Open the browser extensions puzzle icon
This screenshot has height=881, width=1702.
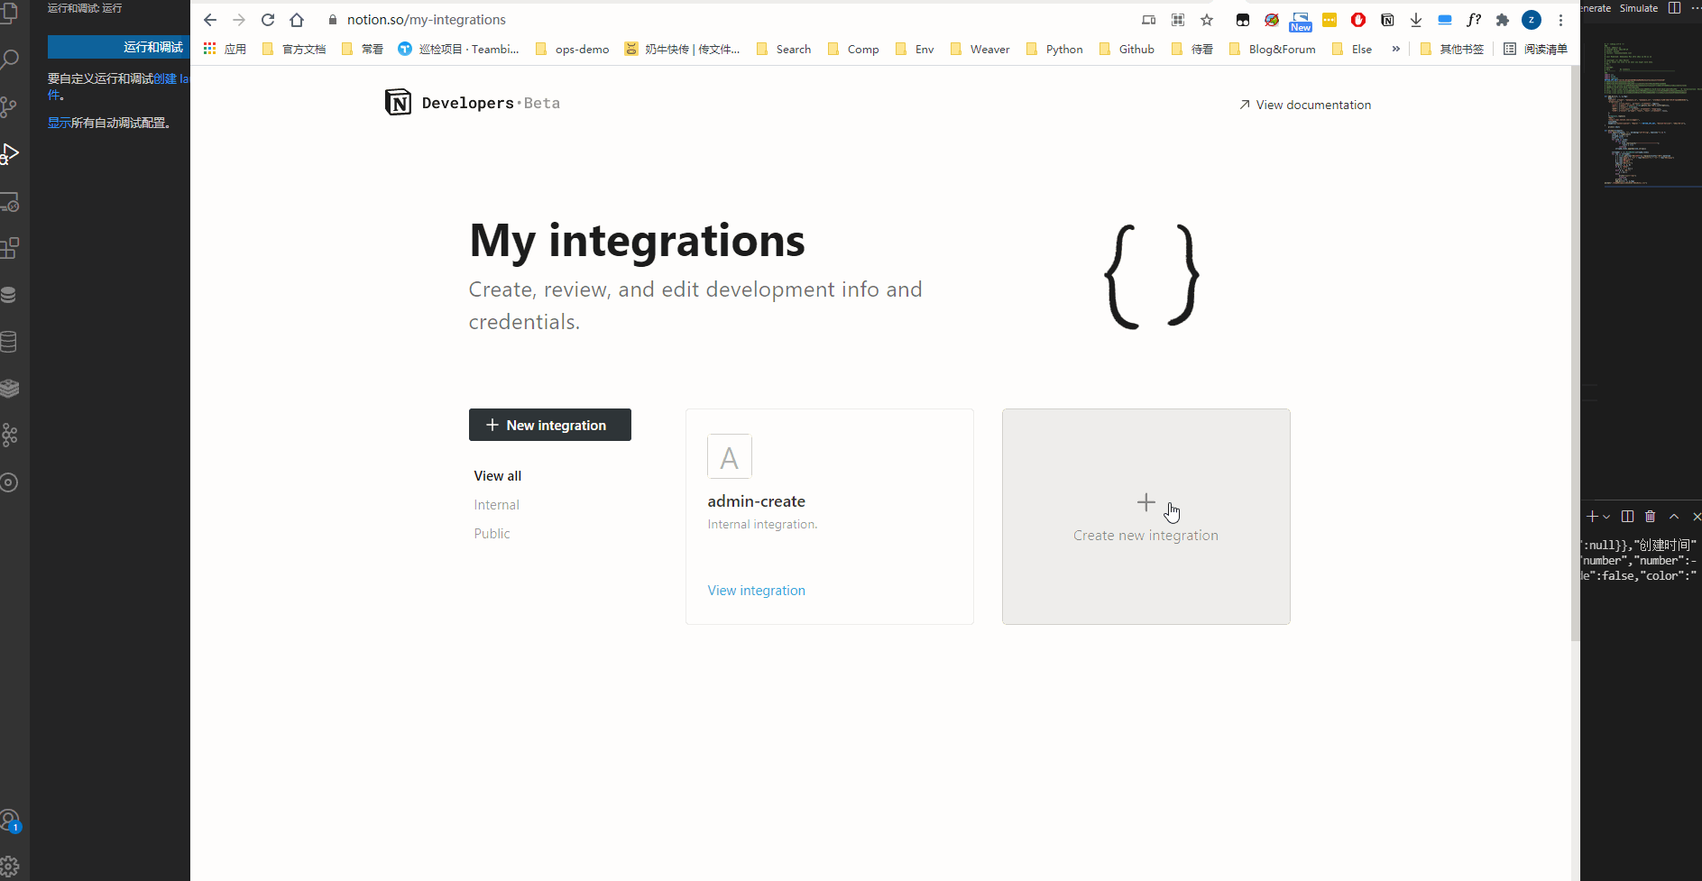[x=1503, y=20]
